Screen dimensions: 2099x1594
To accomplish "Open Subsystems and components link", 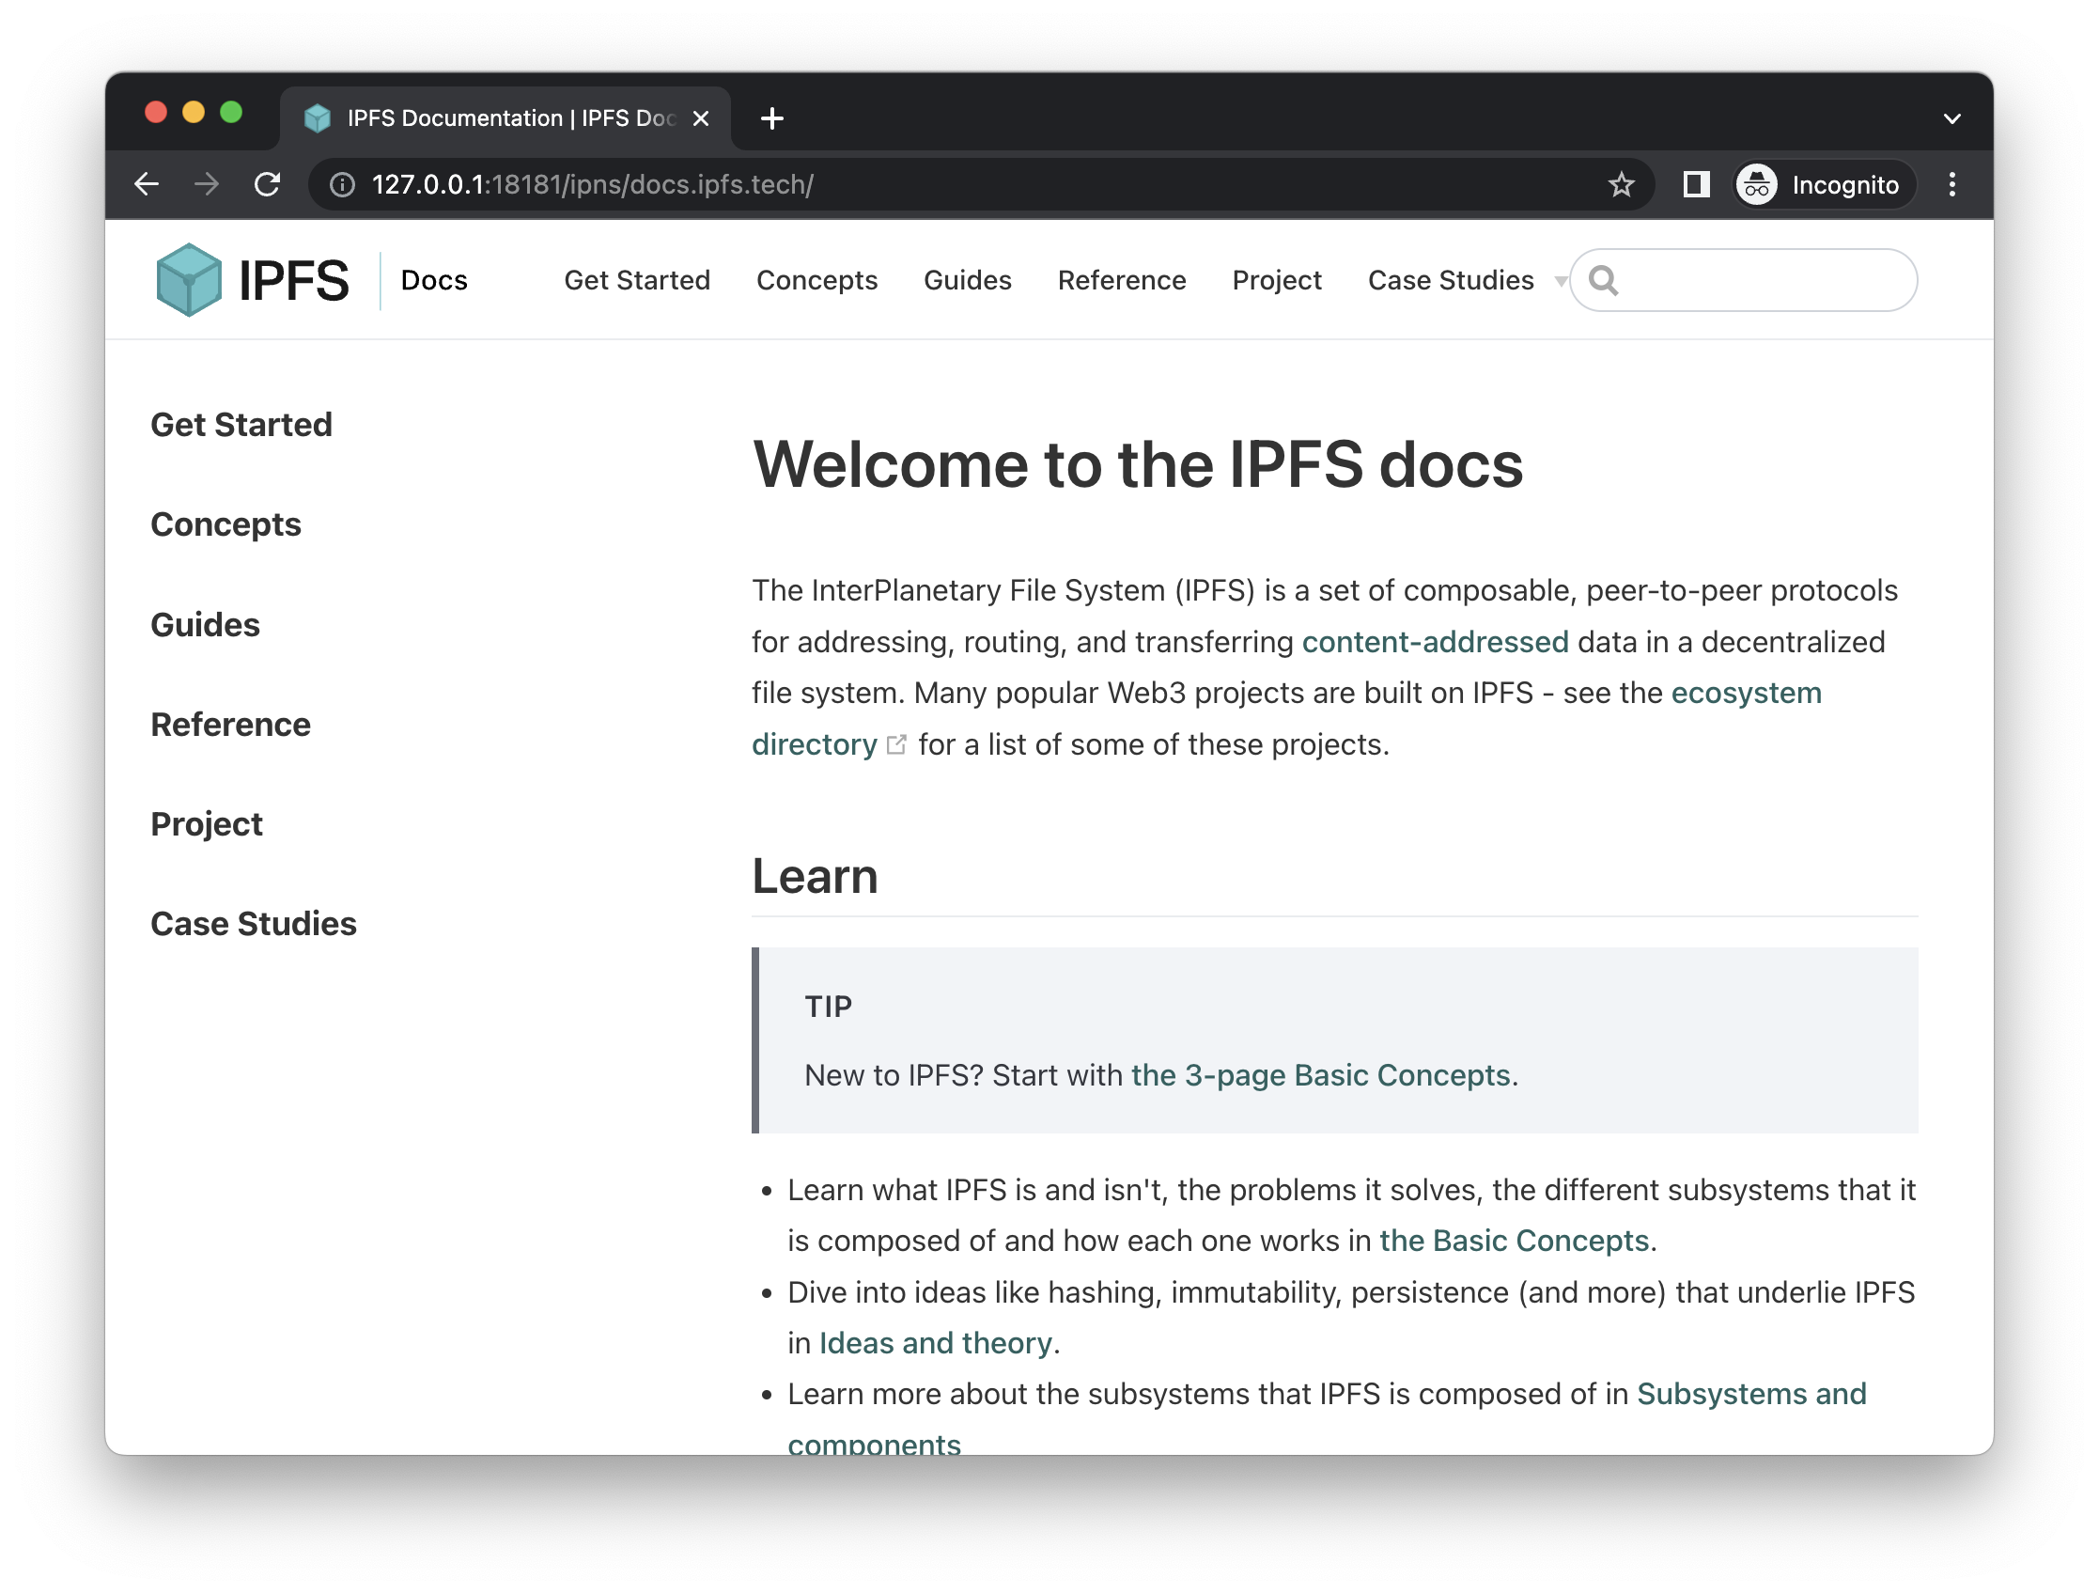I will click(1751, 1394).
